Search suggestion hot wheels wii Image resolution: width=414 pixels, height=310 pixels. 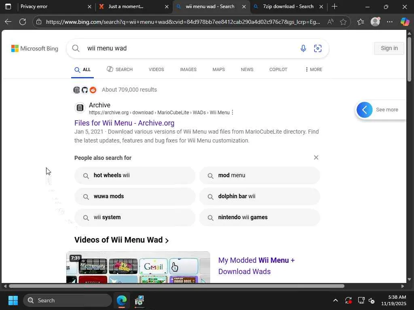(x=135, y=175)
